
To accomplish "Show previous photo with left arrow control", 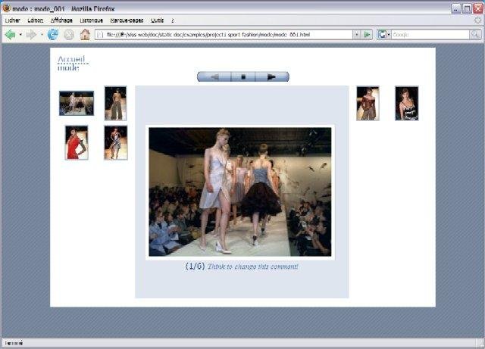I will point(214,76).
